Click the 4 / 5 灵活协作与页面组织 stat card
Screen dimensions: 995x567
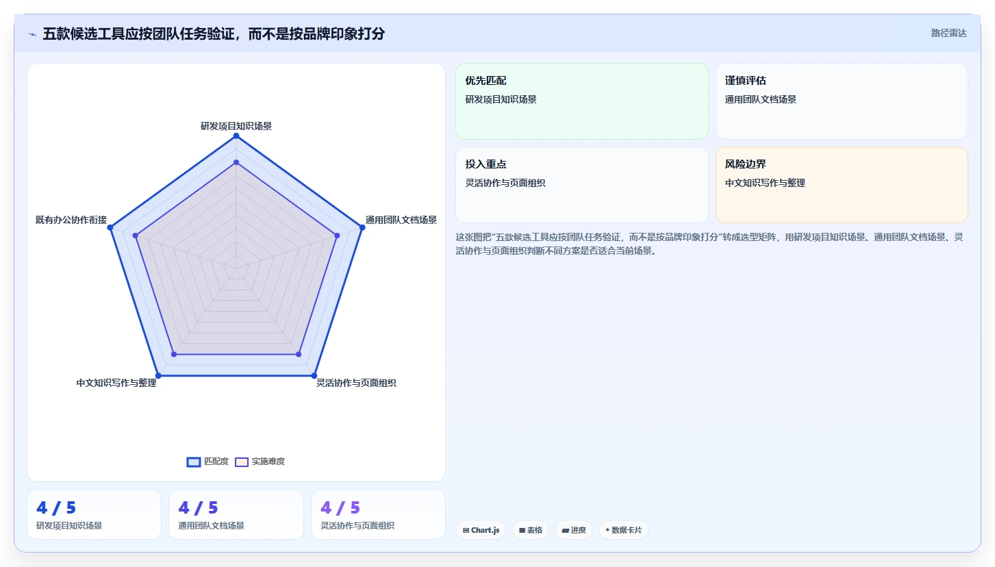[x=378, y=514]
